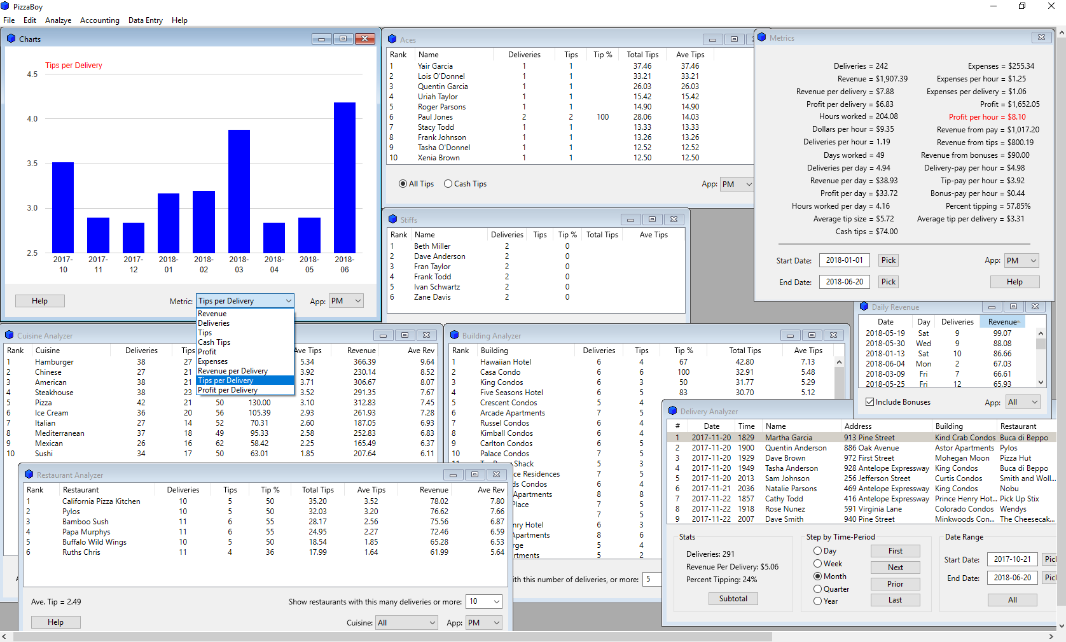
Task: Choose Cash Tips from metric list
Action: pyautogui.click(x=246, y=342)
